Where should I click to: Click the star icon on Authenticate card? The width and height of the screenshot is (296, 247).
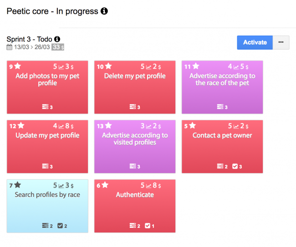[x=105, y=185]
